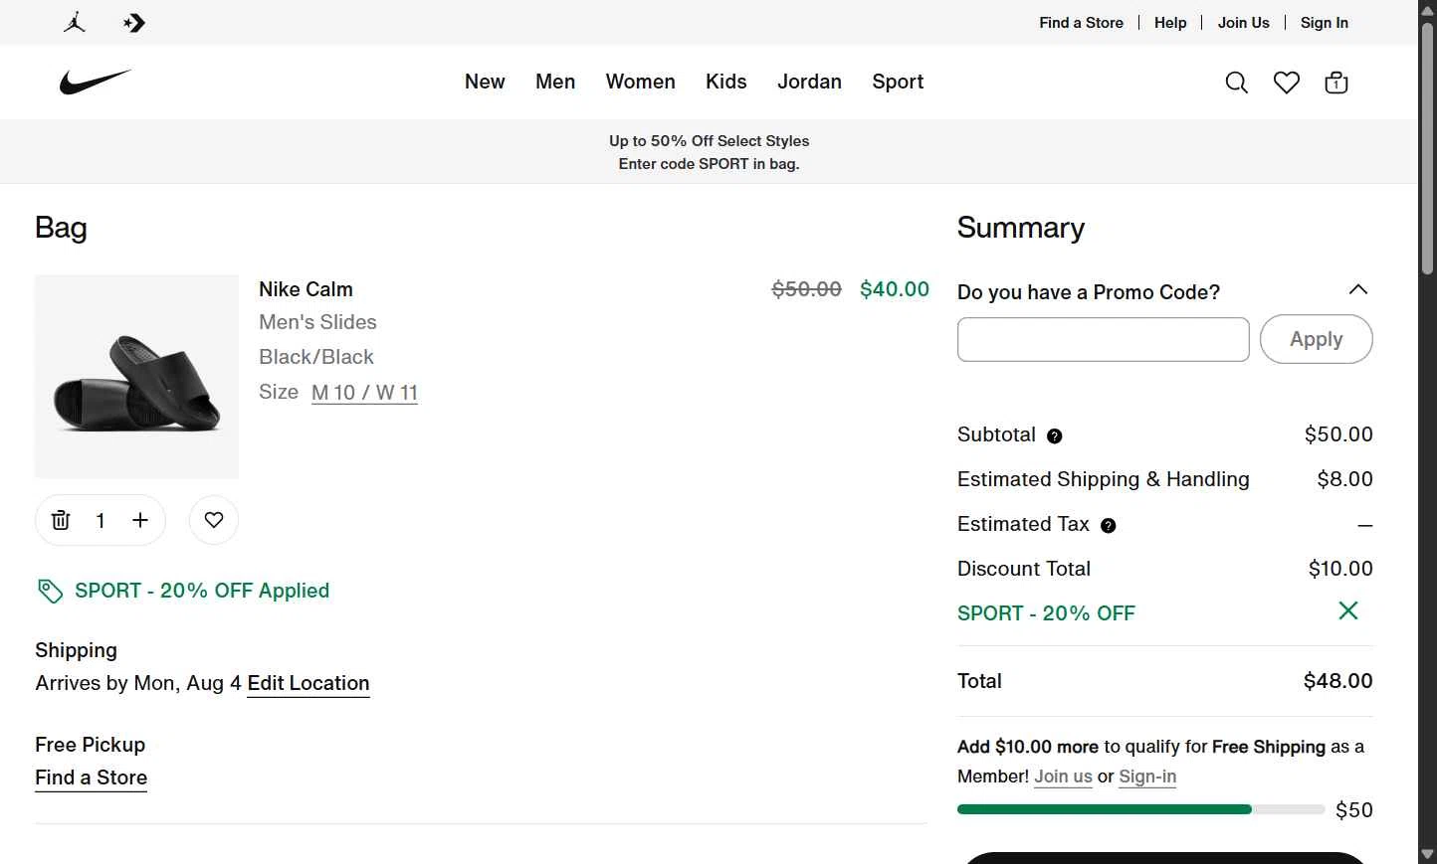Open the Men navigation menu

point(555,82)
